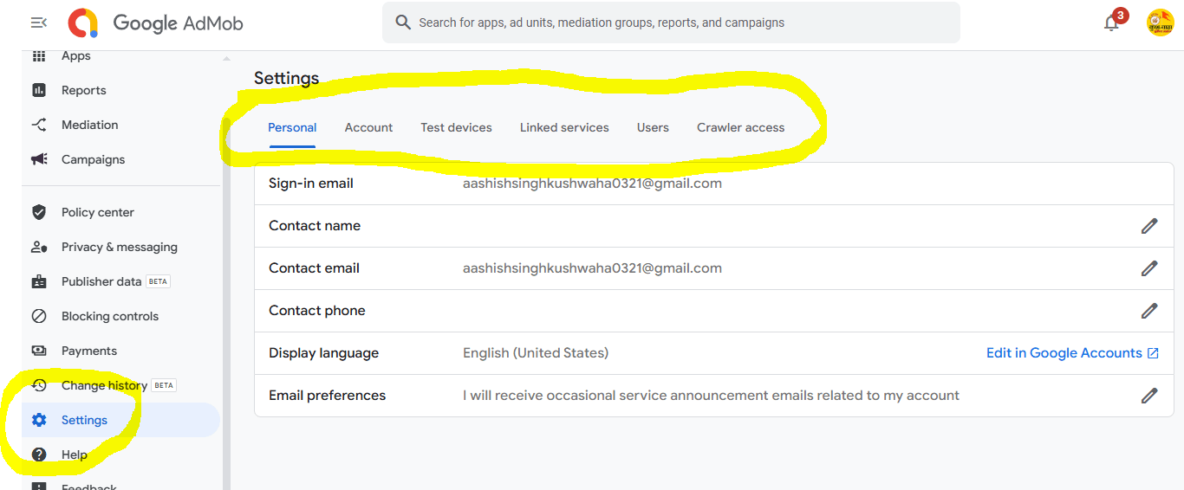Click the search magnifier icon
The image size is (1184, 490).
click(x=402, y=23)
